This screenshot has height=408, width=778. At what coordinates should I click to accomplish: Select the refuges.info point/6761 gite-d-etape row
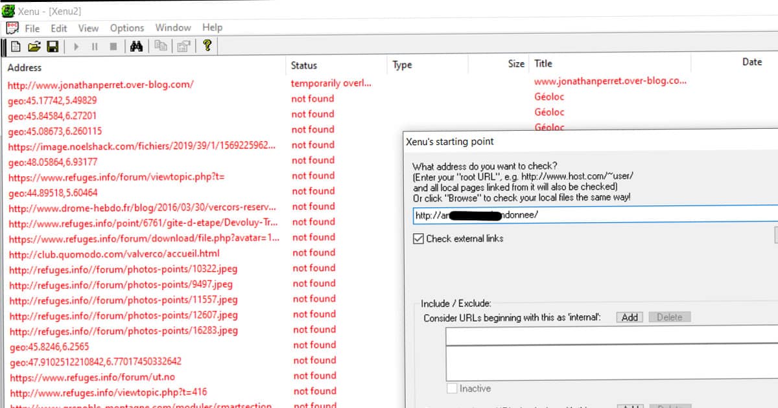(143, 223)
